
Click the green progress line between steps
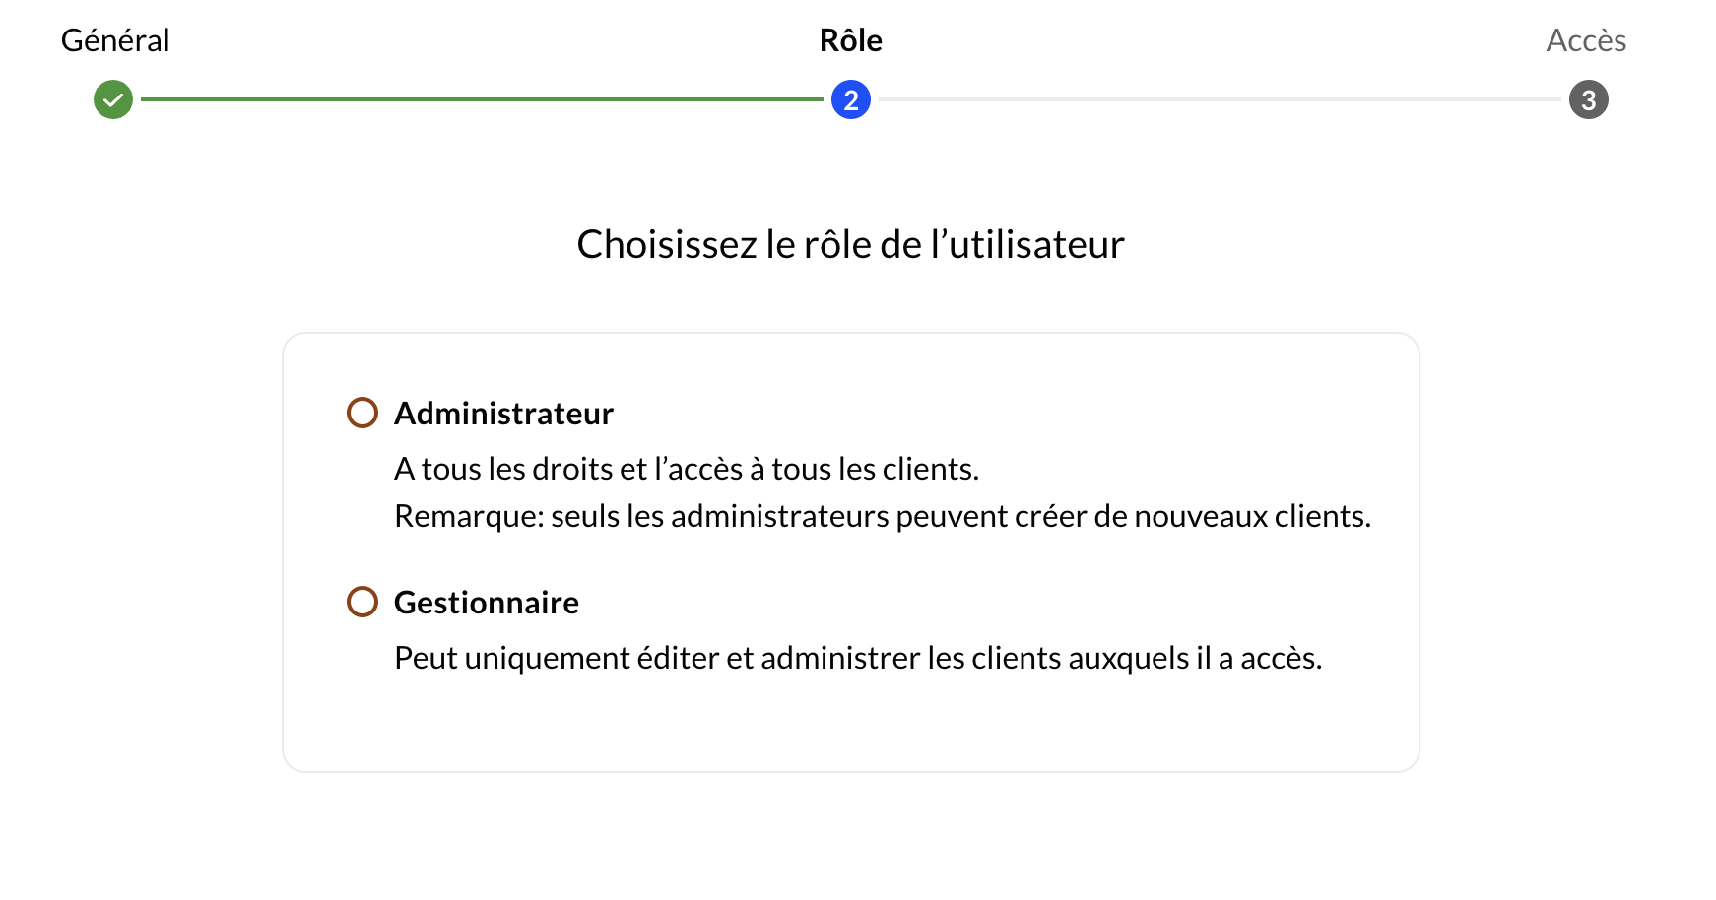click(x=482, y=99)
